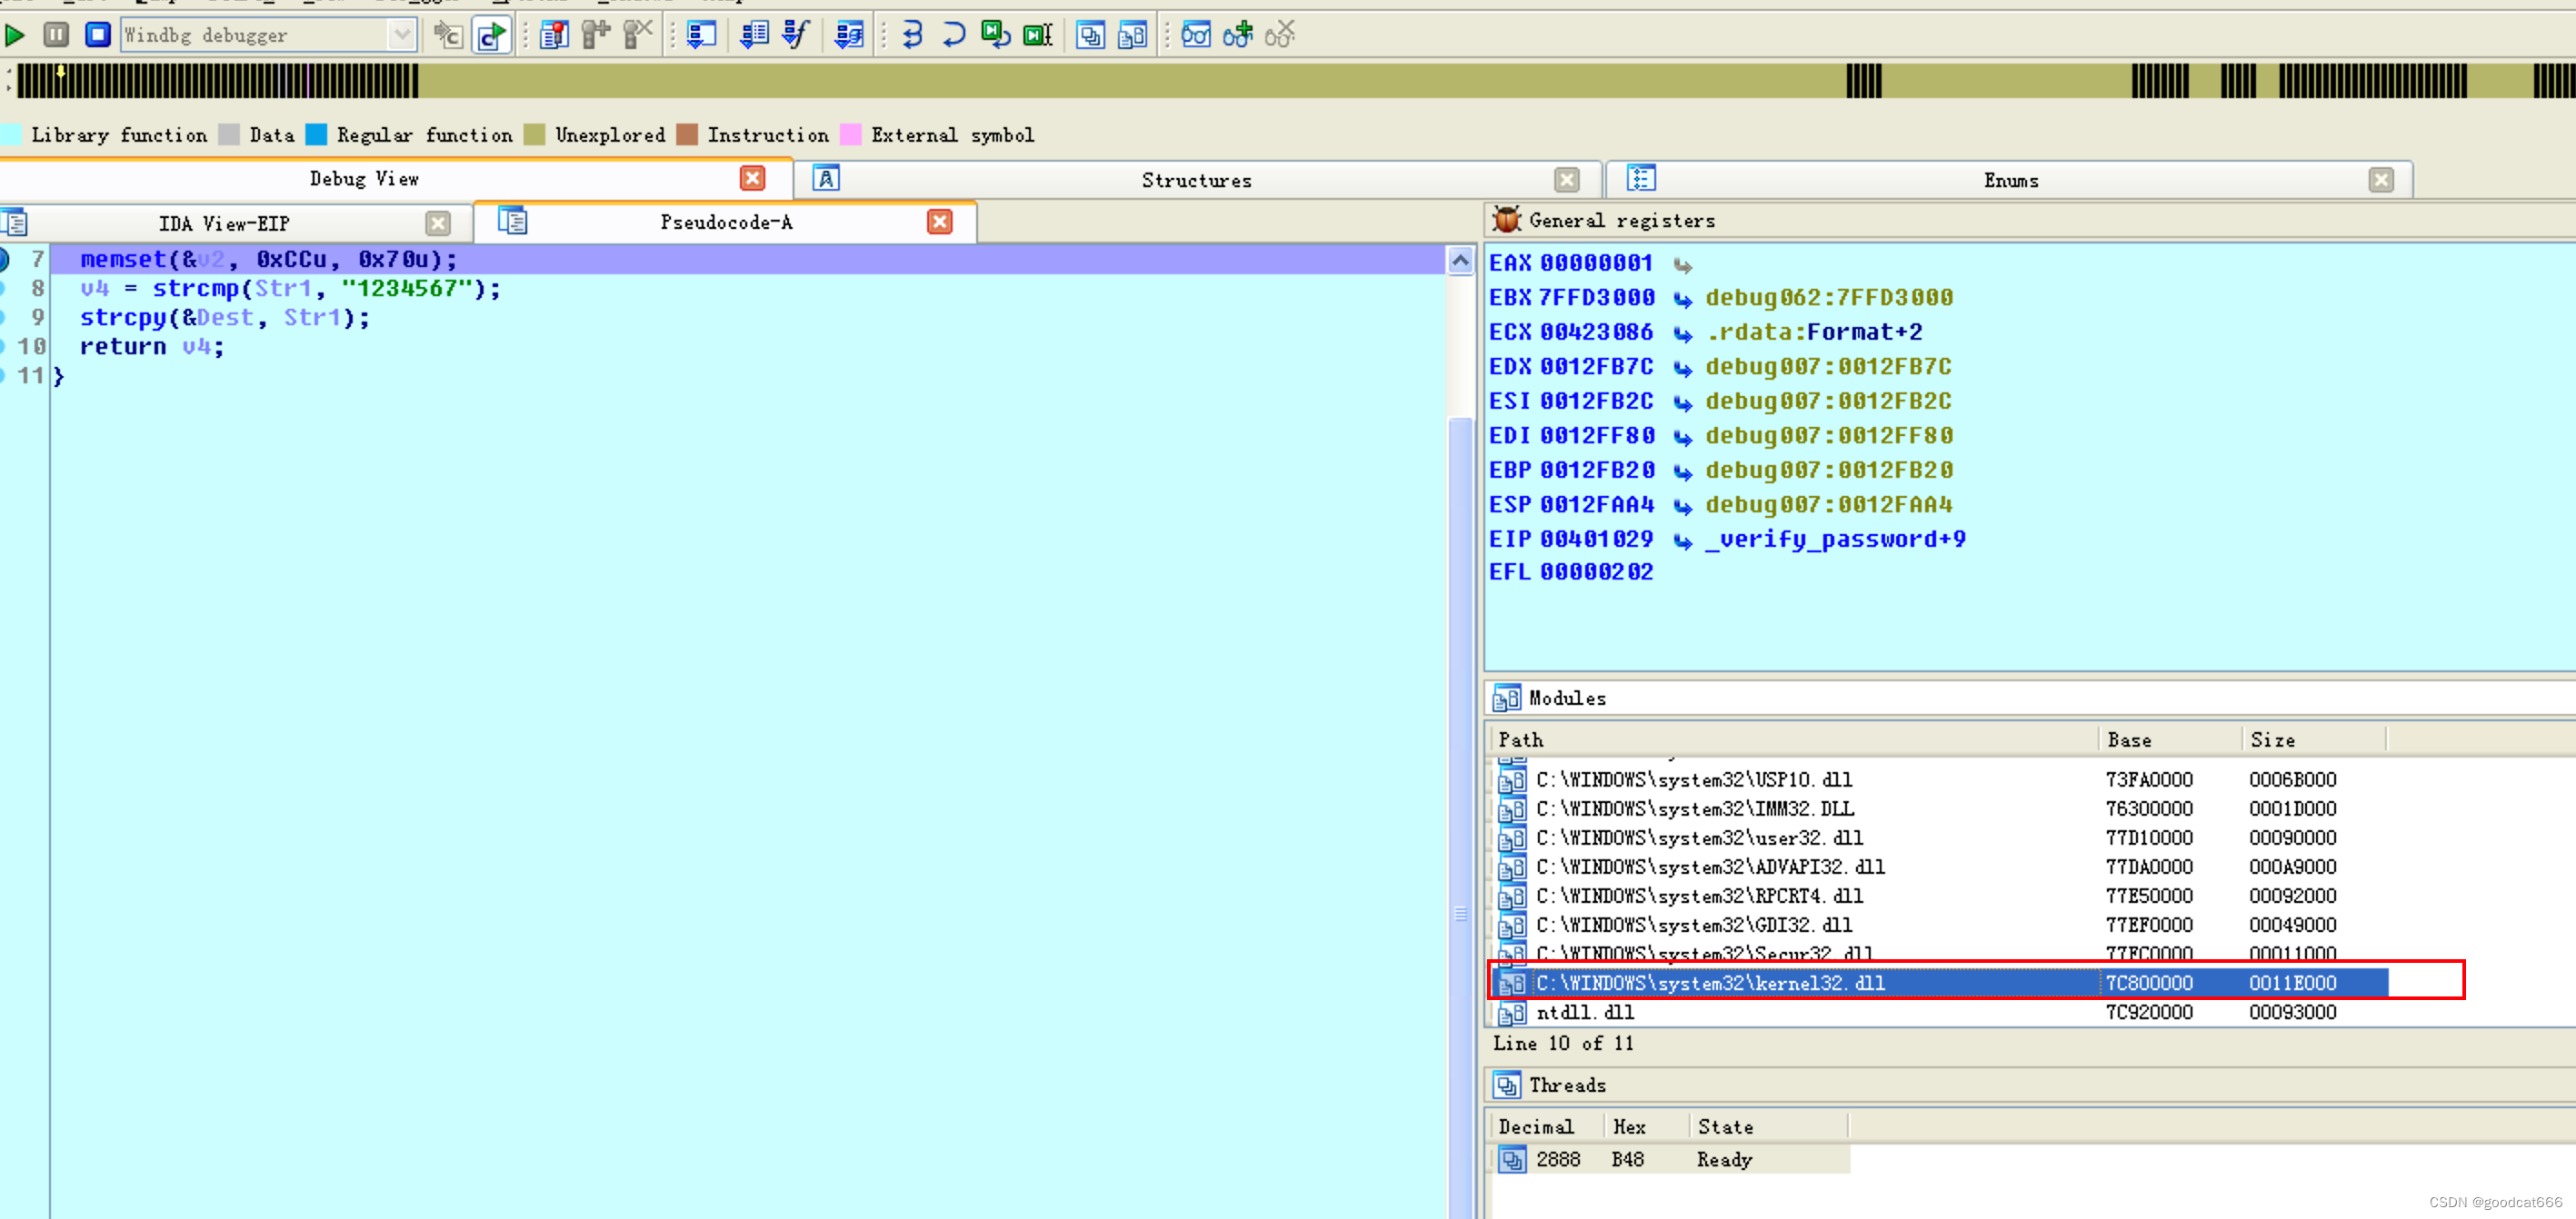Switch to the Structures tab
The image size is (2576, 1219).
tap(1196, 181)
